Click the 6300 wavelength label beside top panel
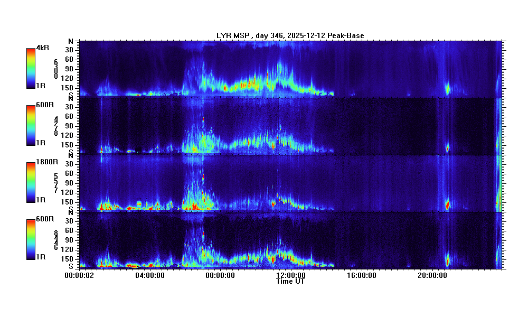The width and height of the screenshot is (528, 317). (56, 69)
